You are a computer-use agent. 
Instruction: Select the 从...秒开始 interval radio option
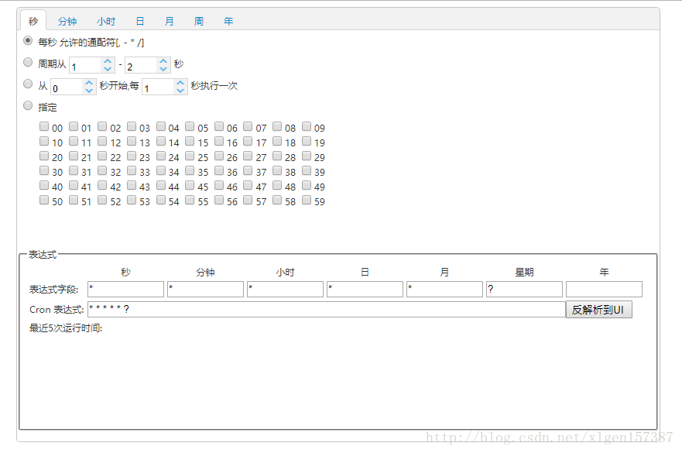[28, 83]
